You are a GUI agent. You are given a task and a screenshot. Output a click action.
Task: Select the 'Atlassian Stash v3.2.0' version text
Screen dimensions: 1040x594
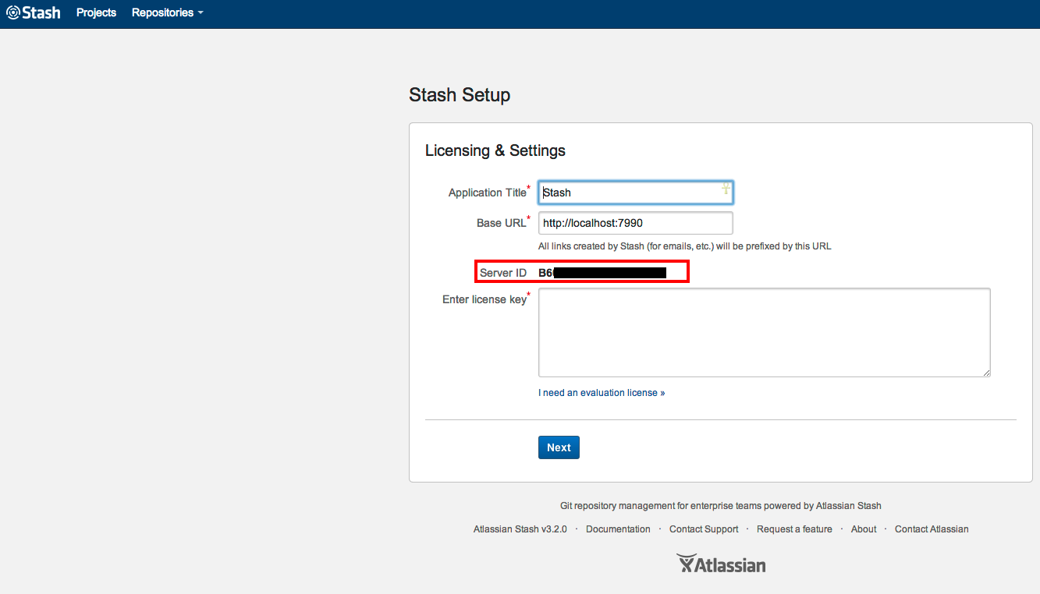coord(520,529)
